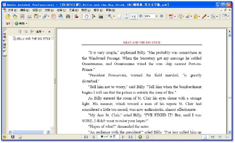Click the organizer icon in the toolbar
Viewport: 235px width, 143px height.
pyautogui.click(x=36, y=16)
